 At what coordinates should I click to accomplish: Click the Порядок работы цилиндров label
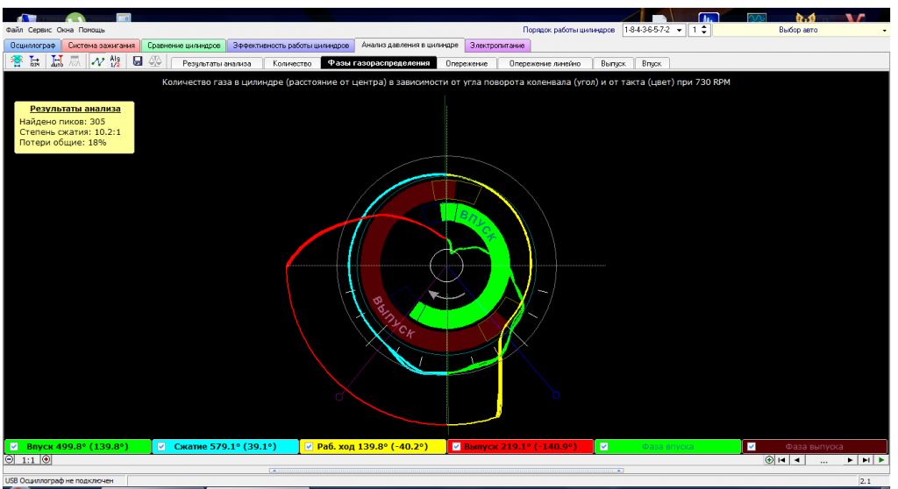(568, 30)
